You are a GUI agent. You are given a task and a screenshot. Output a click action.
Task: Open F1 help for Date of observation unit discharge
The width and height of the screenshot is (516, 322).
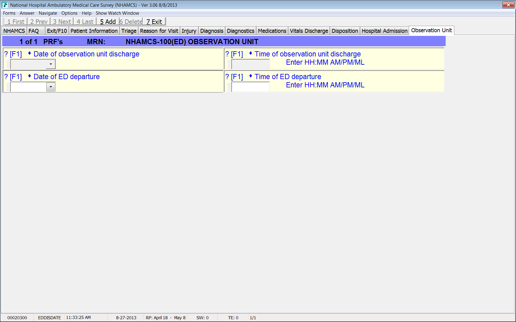click(13, 54)
